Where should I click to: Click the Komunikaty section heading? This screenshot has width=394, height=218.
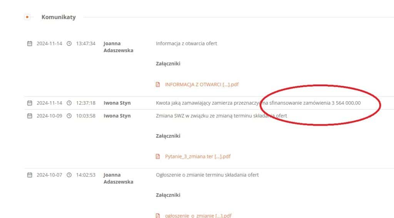(x=58, y=17)
